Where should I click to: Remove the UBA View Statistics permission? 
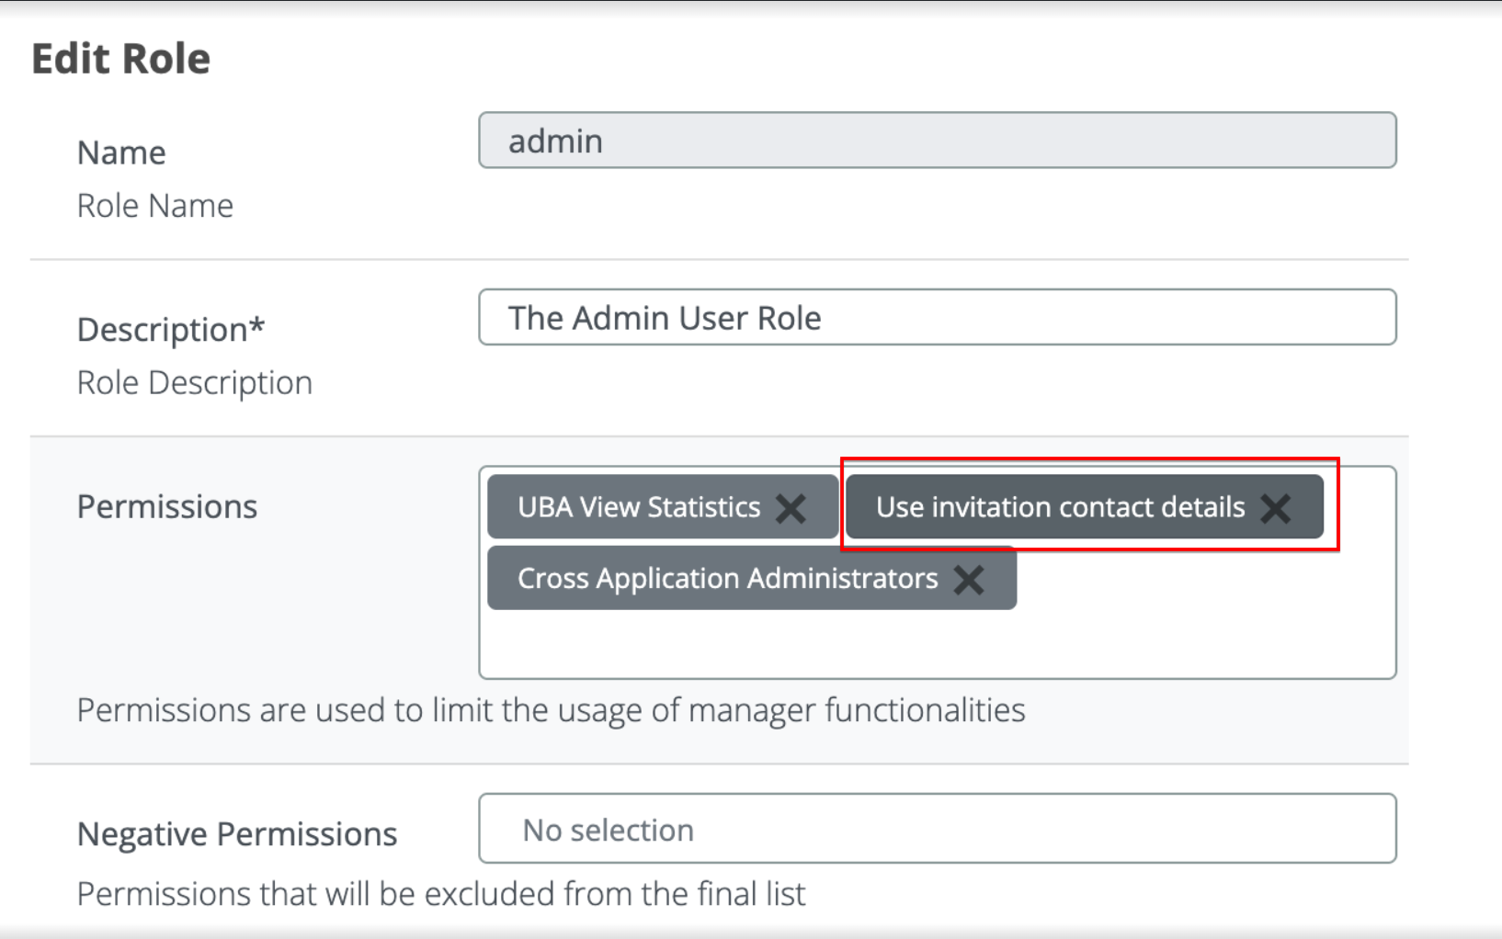click(x=791, y=508)
